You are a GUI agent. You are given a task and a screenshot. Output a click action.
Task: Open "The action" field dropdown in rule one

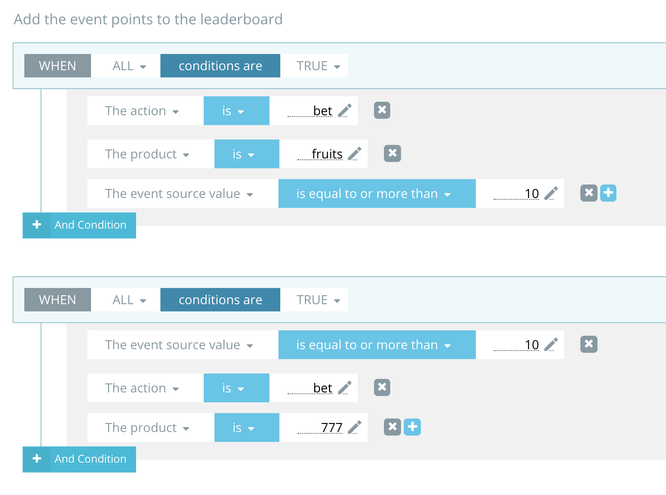pyautogui.click(x=142, y=110)
